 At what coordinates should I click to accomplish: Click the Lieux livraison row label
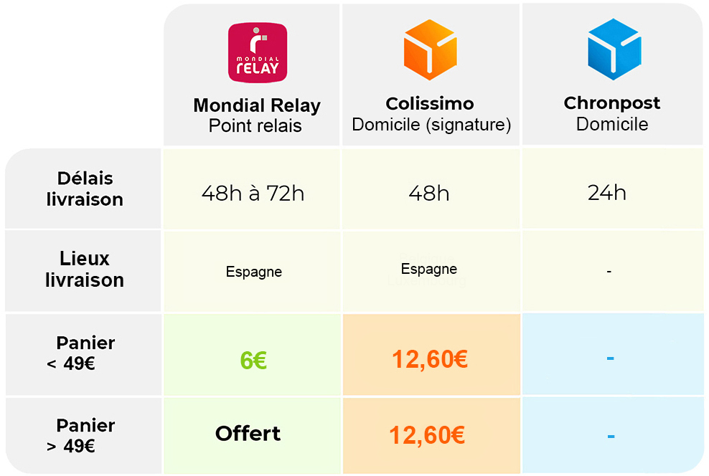[x=85, y=270]
